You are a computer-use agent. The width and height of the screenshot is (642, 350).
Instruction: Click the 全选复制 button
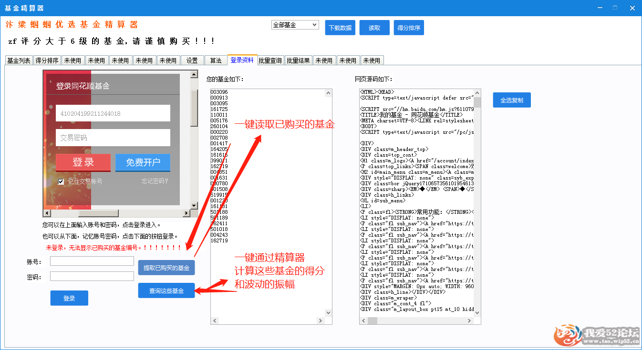(x=512, y=100)
